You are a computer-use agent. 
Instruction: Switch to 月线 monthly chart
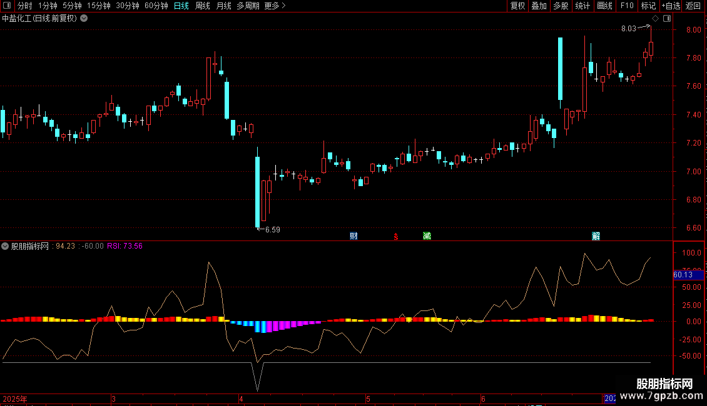223,6
